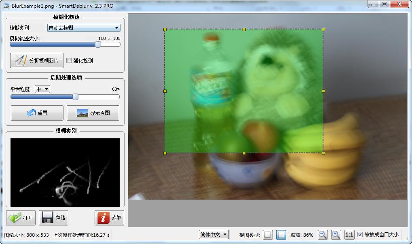Click the 重置 reset button
412x244 pixels.
[x=37, y=113]
